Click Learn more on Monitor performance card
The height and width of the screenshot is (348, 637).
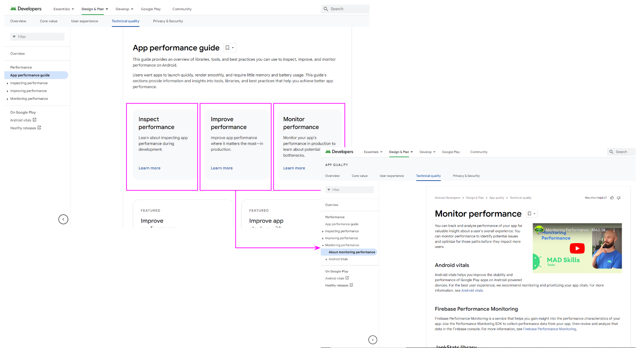(294, 168)
